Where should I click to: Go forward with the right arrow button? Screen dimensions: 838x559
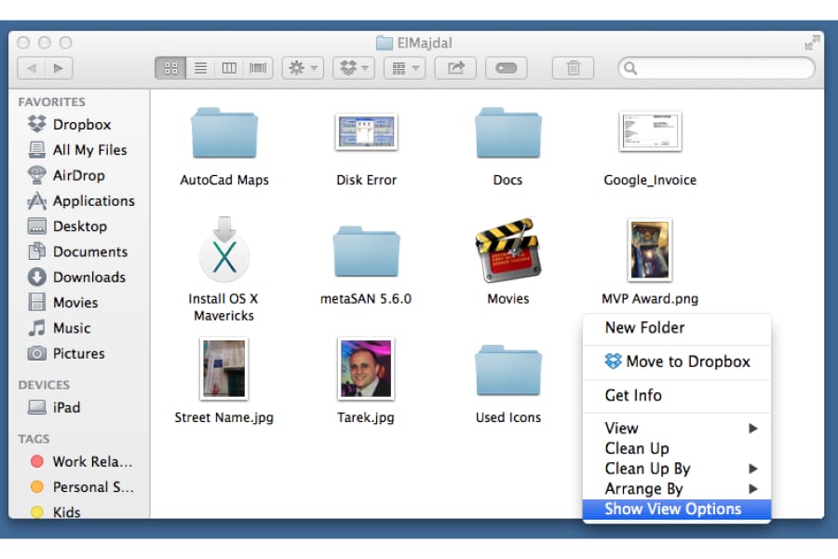[59, 68]
